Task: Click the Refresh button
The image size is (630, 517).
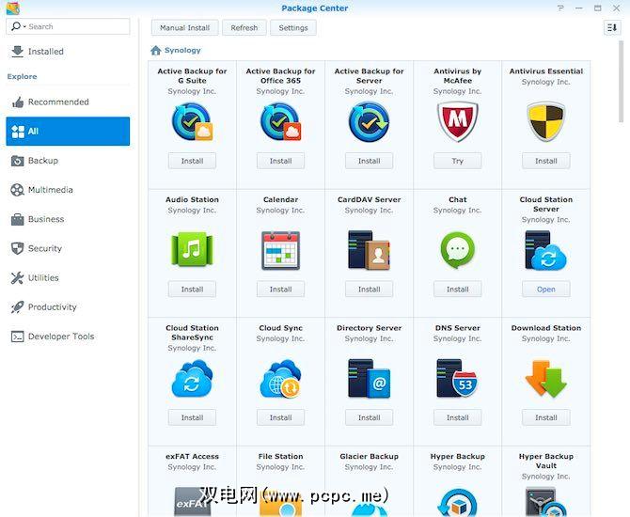Action: [x=244, y=27]
